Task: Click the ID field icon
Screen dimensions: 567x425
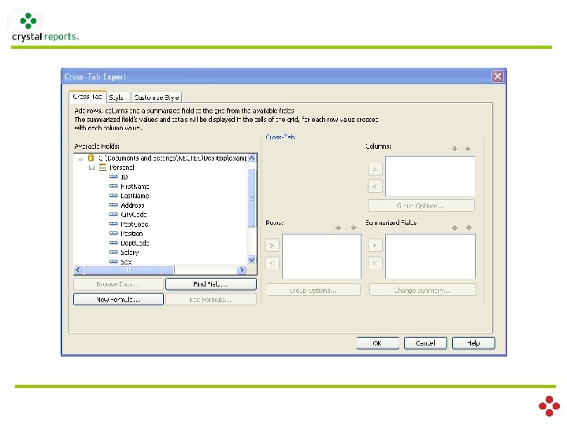Action: click(x=113, y=177)
